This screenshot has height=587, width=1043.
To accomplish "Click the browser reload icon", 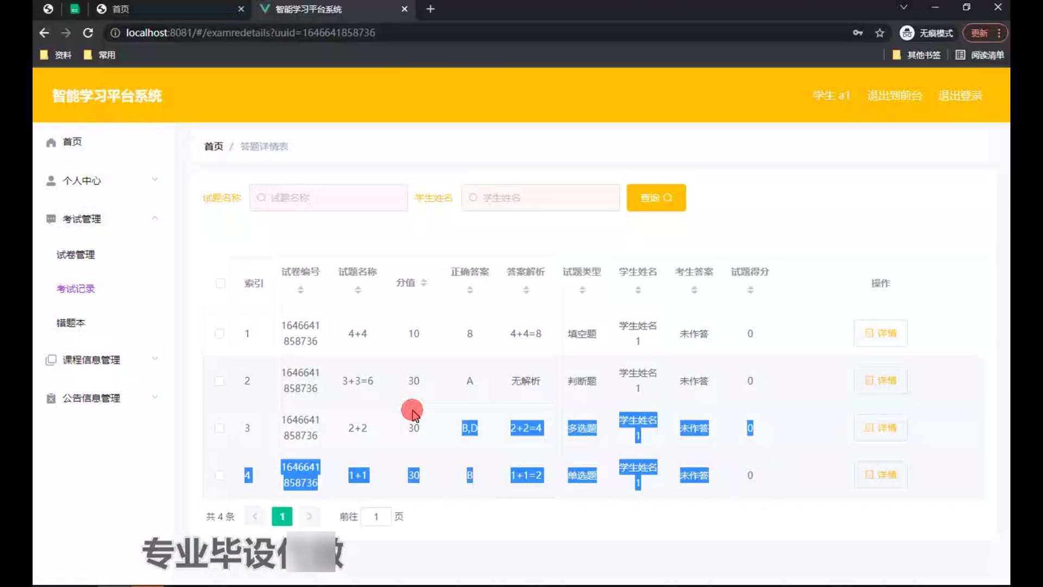I will point(88,33).
